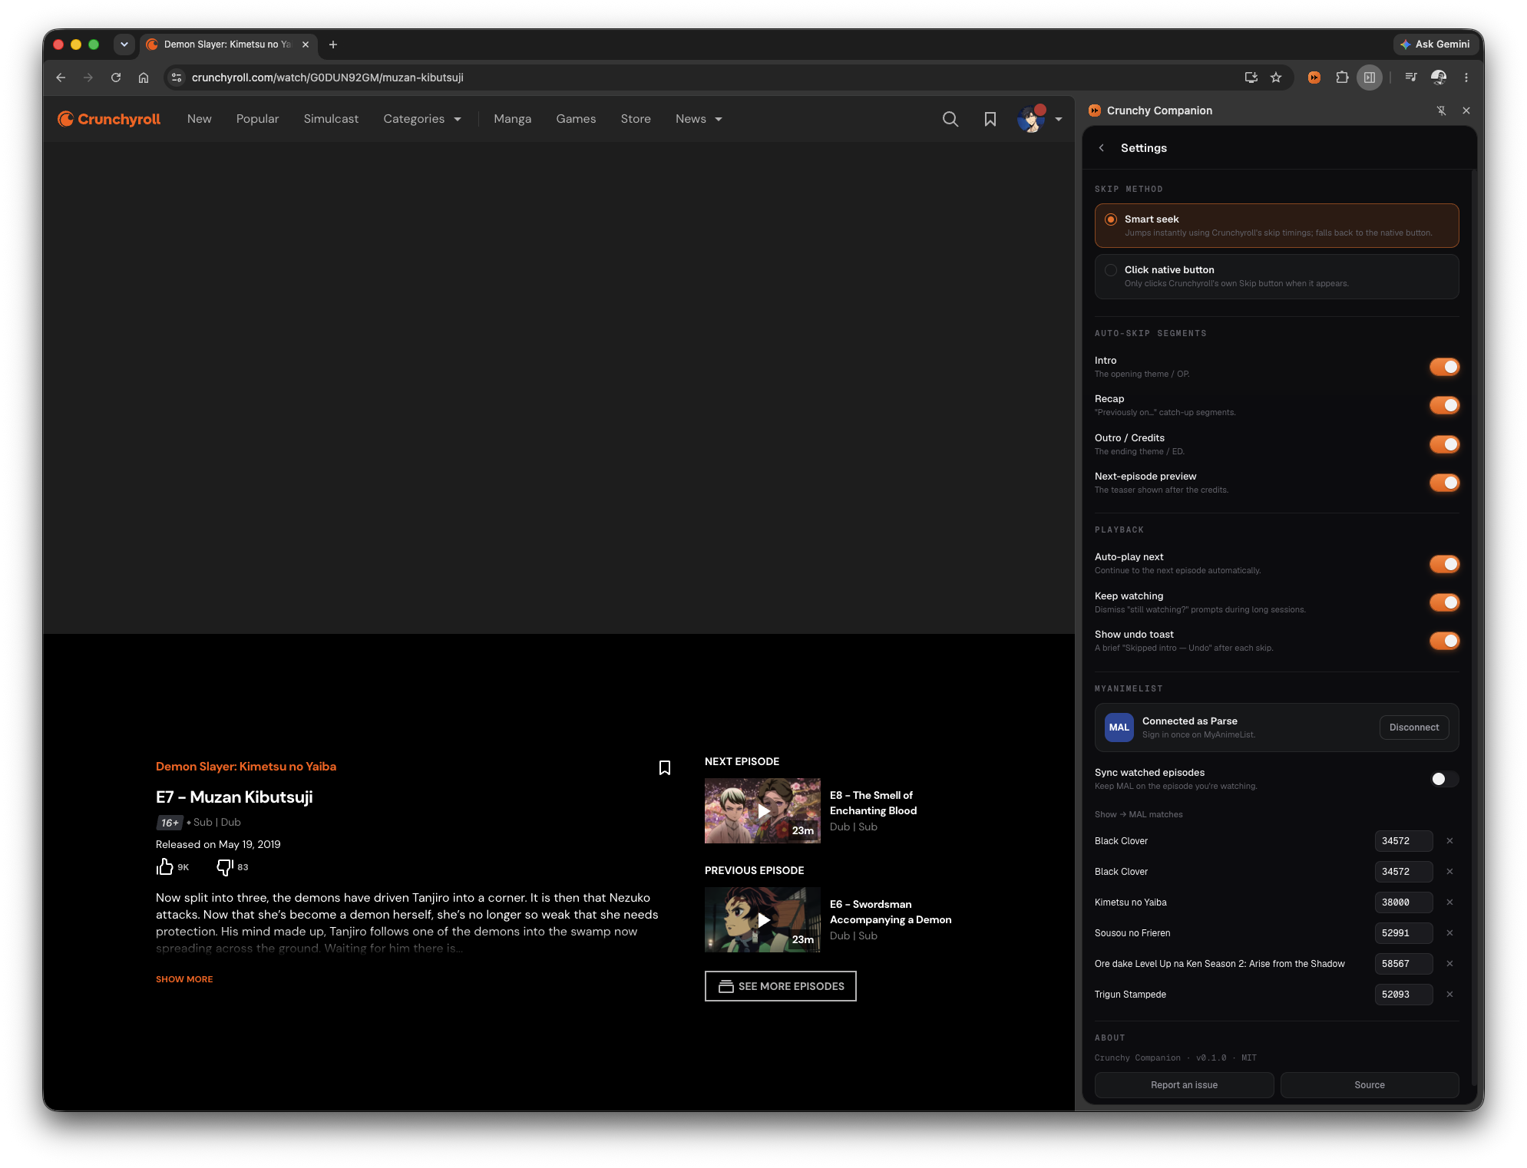Disconnect the MyAnimeList account

(1414, 728)
